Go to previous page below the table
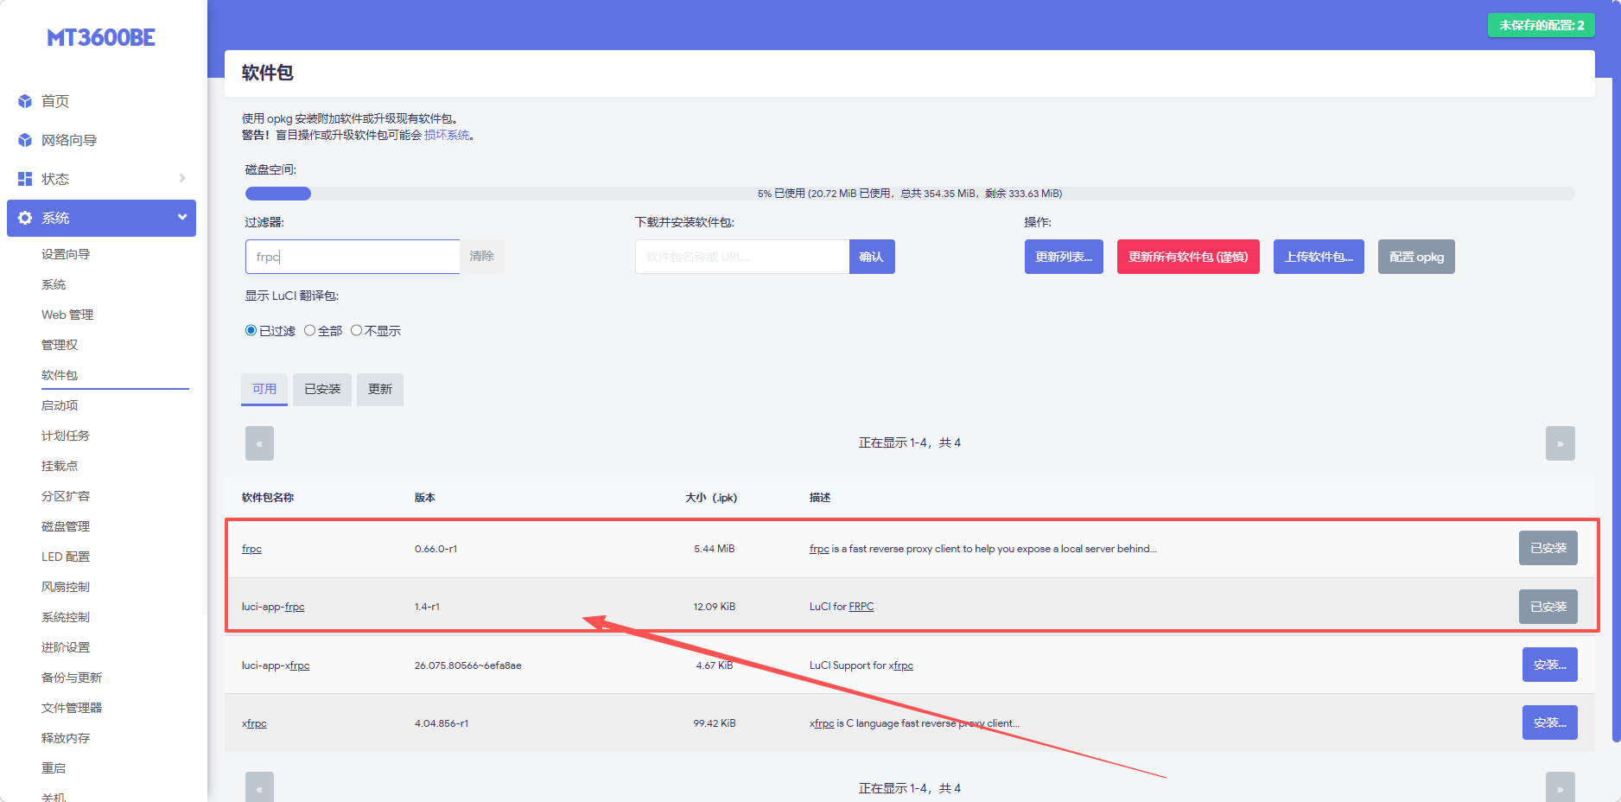This screenshot has width=1621, height=802. pyautogui.click(x=259, y=787)
